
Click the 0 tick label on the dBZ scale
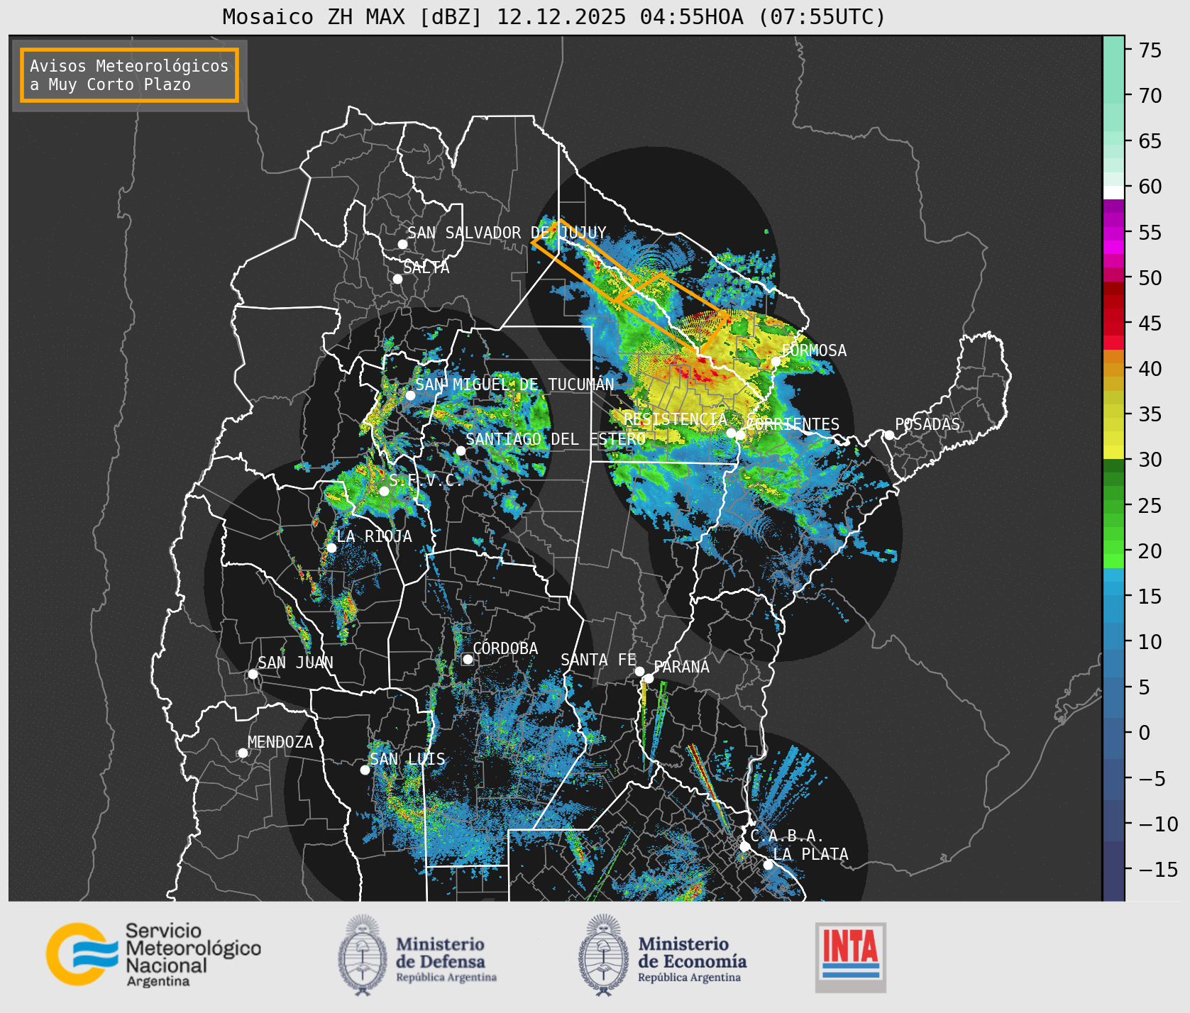pos(1145,733)
